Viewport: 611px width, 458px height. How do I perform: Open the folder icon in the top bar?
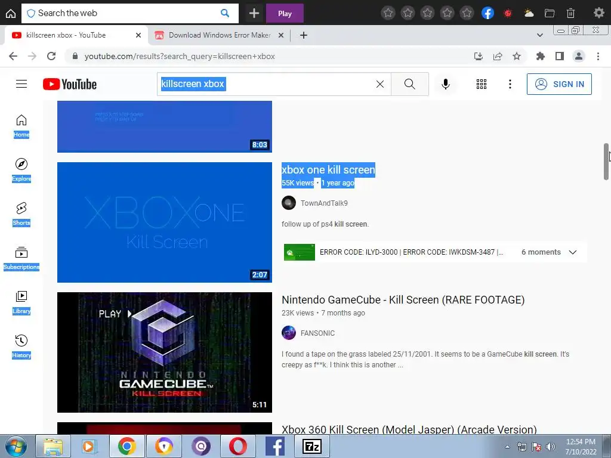[550, 13]
